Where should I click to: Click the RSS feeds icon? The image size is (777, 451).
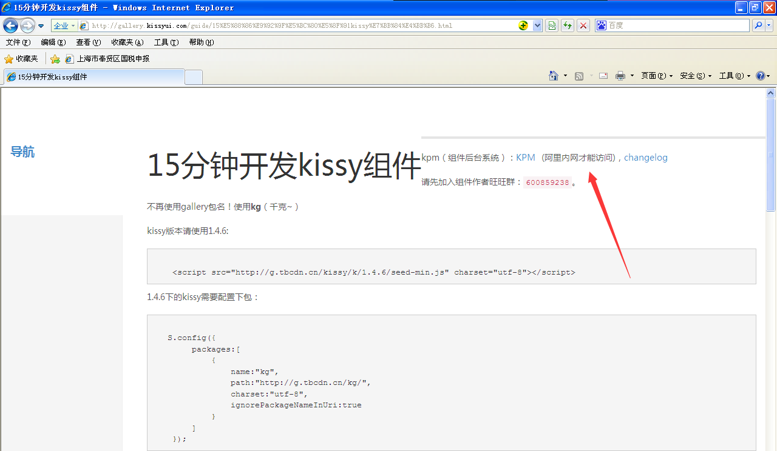click(579, 76)
